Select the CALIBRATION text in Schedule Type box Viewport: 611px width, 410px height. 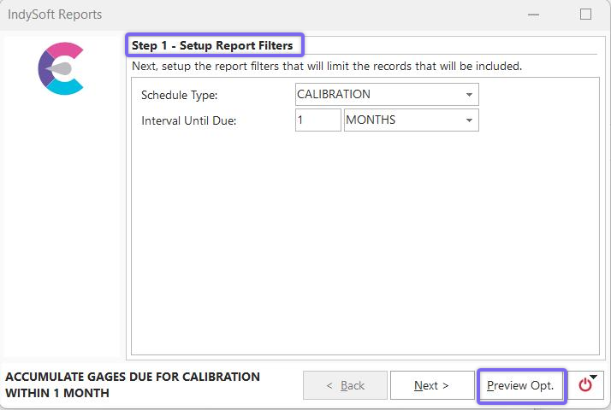(x=334, y=95)
